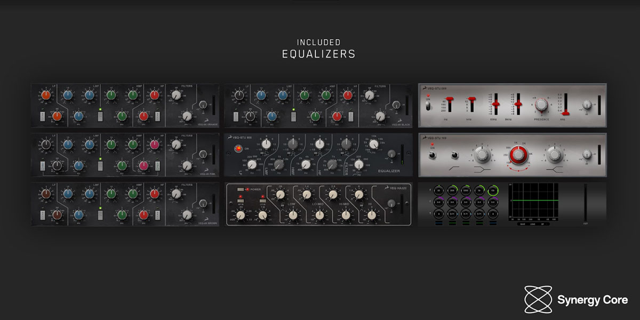The image size is (640, 320).
Task: Flip the ON toggle switch on VEQ-STU 089
Action: 428,106
